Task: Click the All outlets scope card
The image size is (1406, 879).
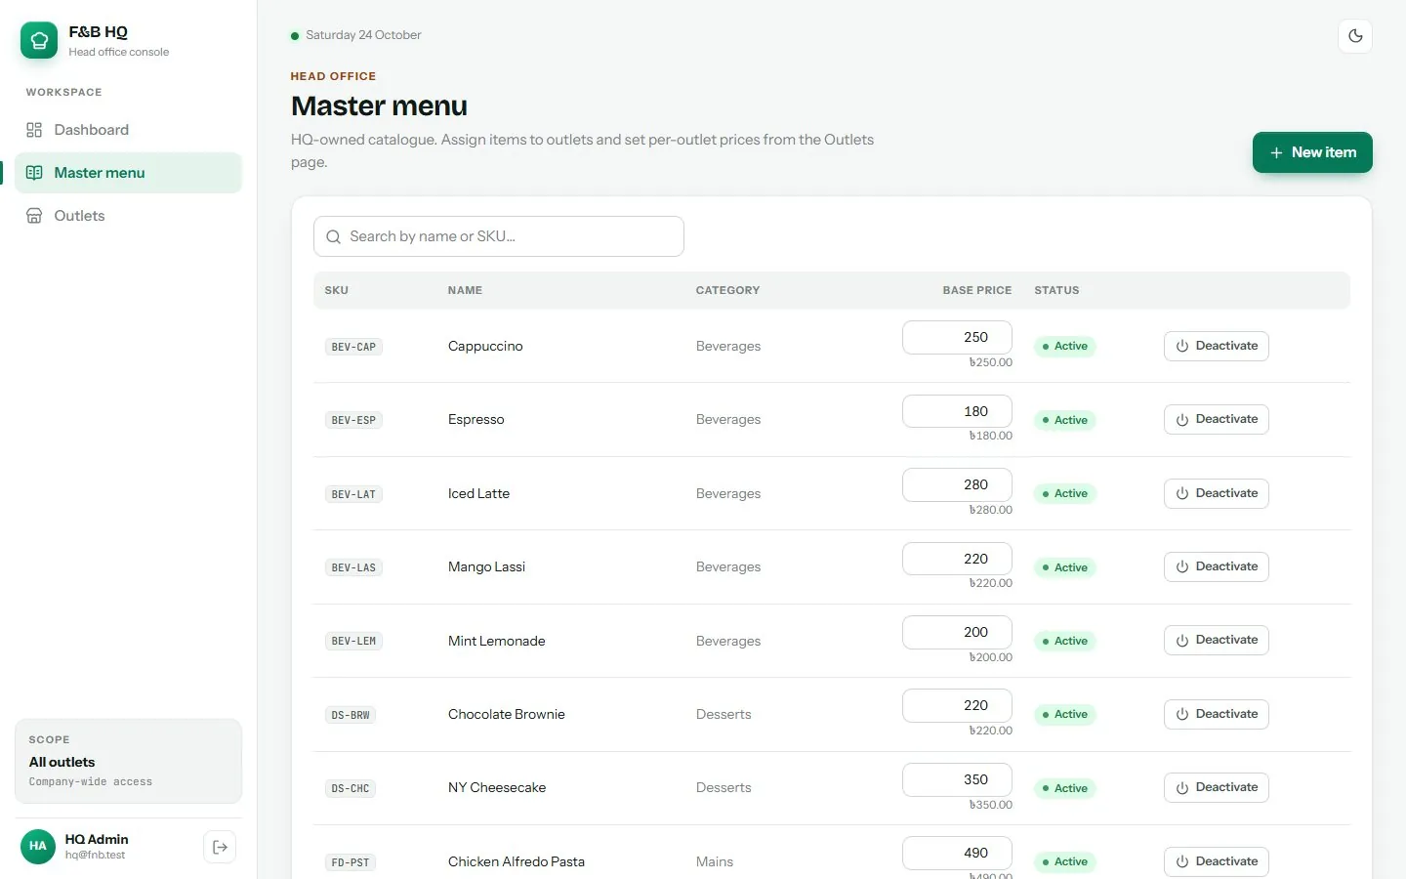Action: coord(128,761)
